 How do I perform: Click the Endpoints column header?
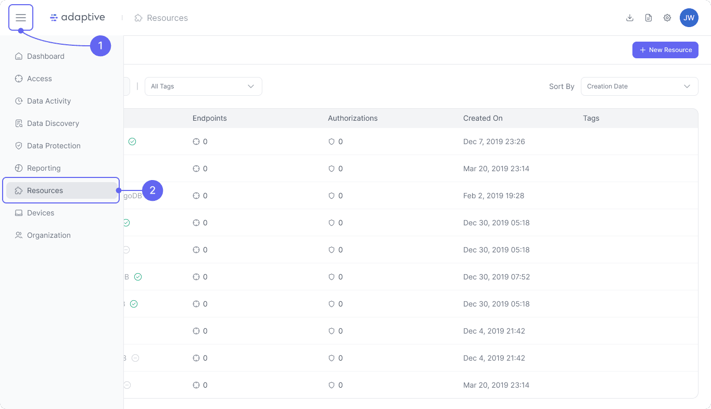tap(210, 118)
